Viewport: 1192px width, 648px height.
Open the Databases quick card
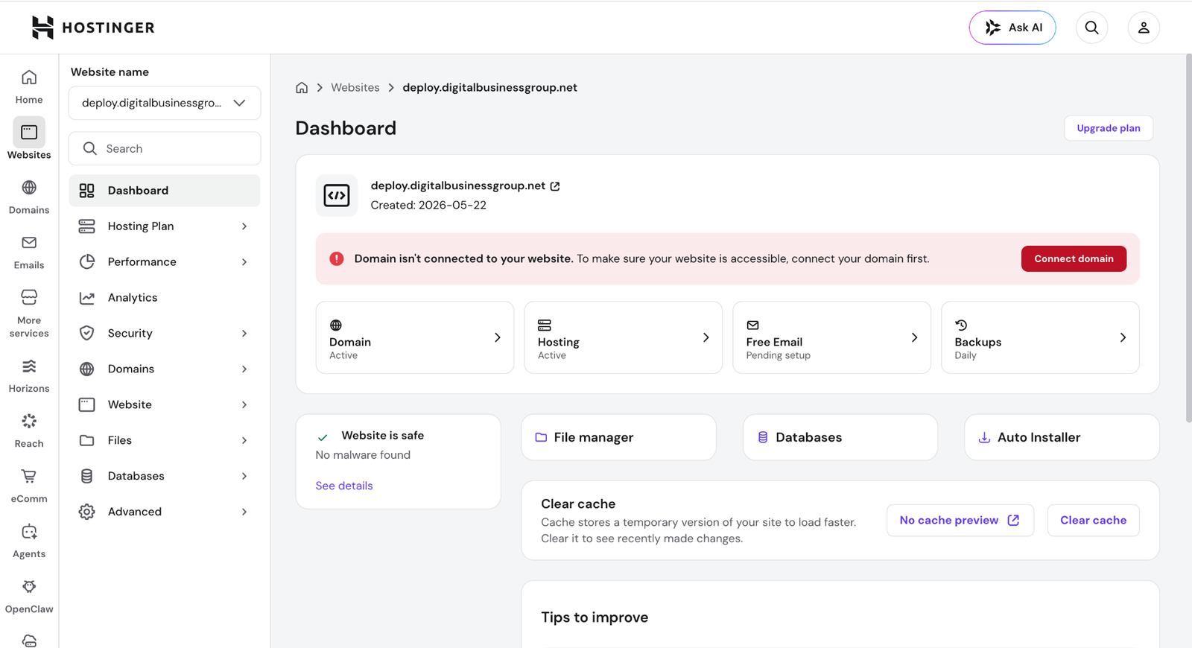click(x=840, y=437)
